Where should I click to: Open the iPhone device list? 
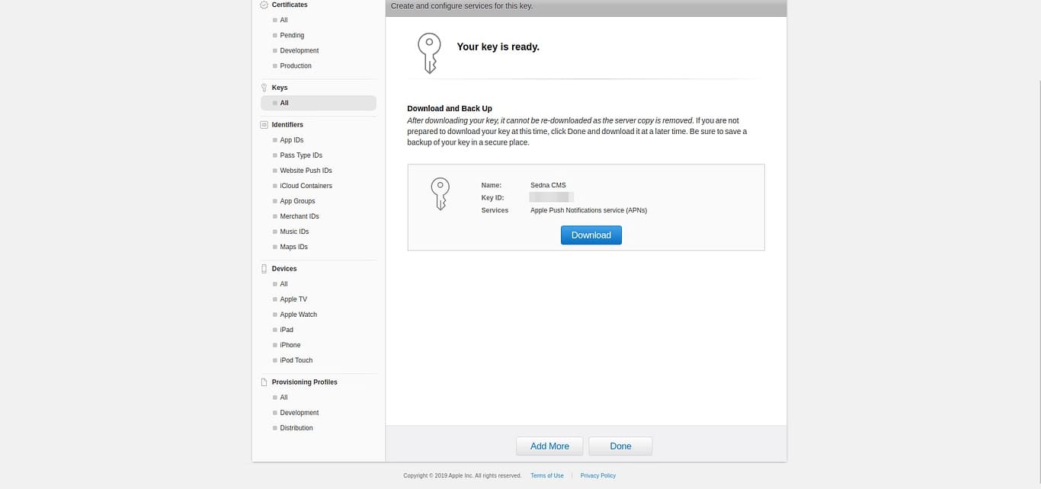(290, 344)
